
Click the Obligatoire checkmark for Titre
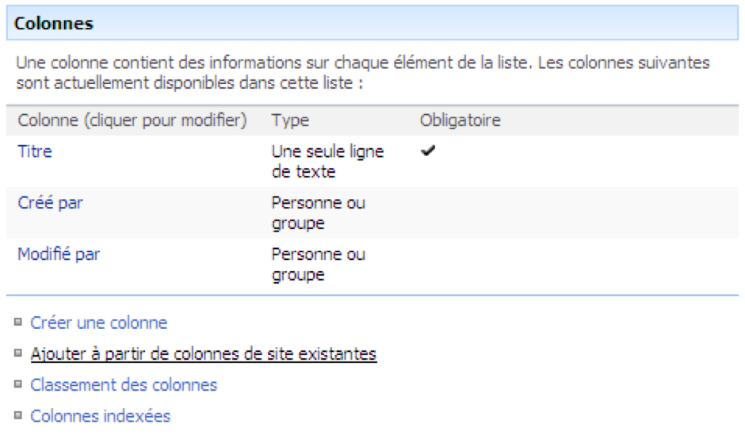coord(428,152)
